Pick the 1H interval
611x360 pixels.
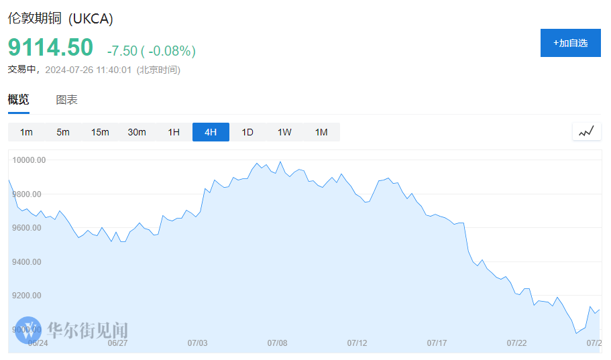(174, 132)
